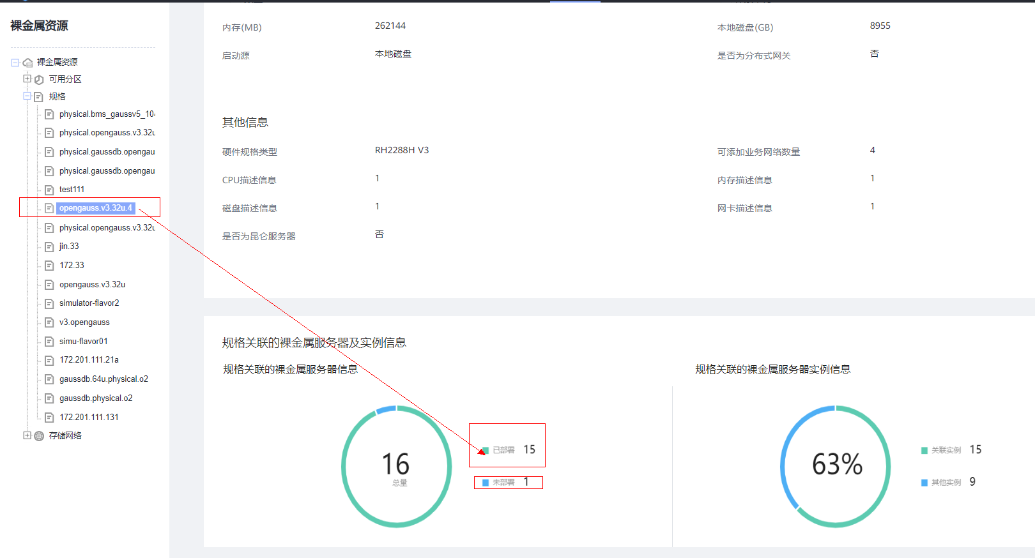Select the simulator-flavor2 entry
The height and width of the screenshot is (558, 1035).
pos(89,303)
